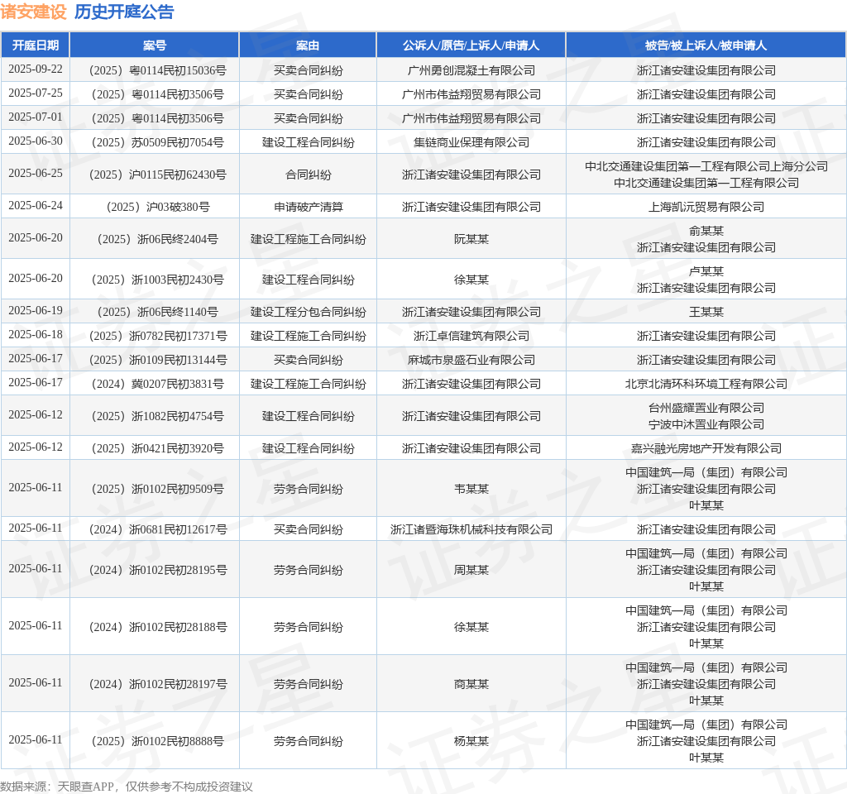Viewport: 847px width, 794px height.
Task: Click case number (2025)浙0102民初9509号
Action: point(157,489)
